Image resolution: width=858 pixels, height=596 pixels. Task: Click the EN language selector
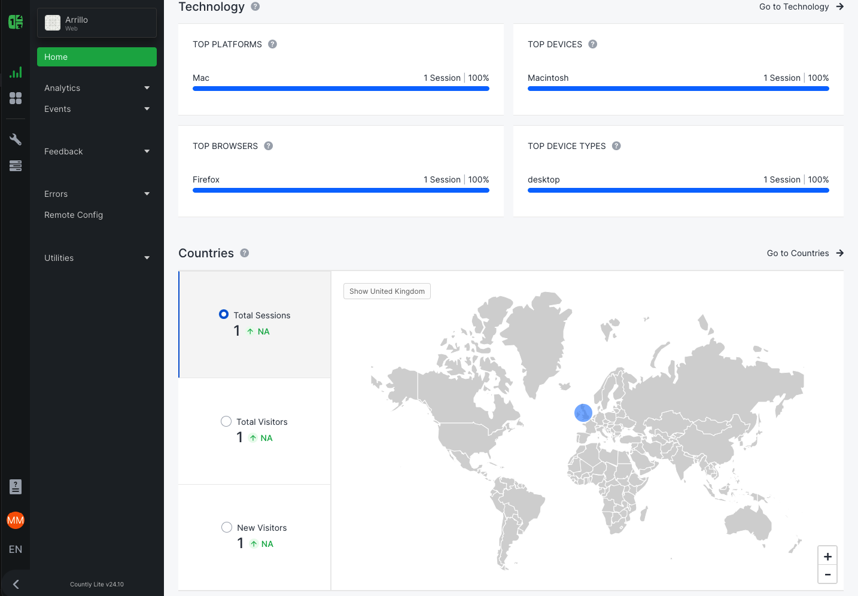pos(16,549)
